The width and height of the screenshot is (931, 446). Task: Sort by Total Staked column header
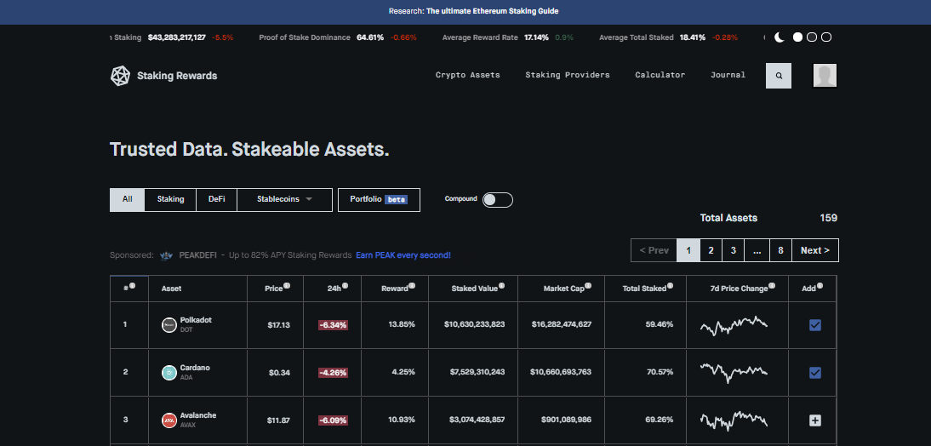[644, 289]
